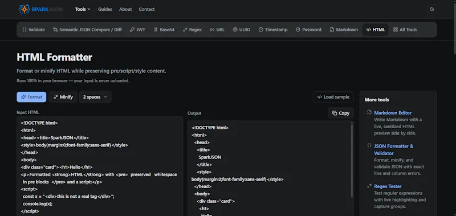Click the Minify button
Image resolution: width=456 pixels, height=216 pixels.
(63, 97)
